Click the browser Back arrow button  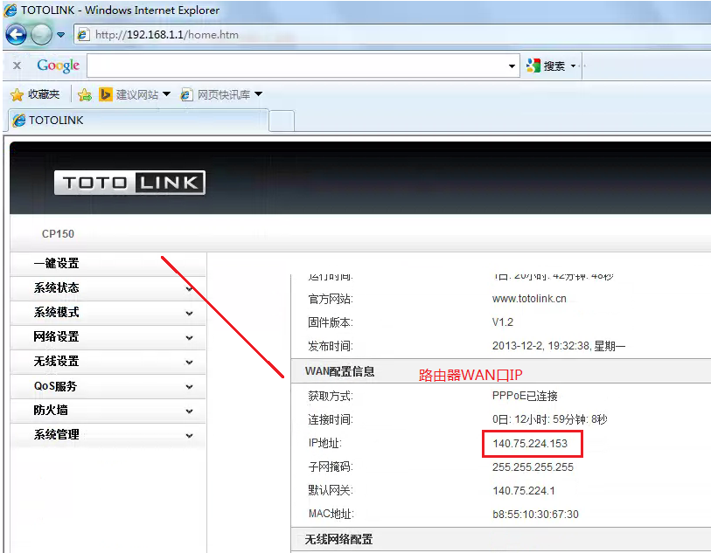[x=16, y=35]
